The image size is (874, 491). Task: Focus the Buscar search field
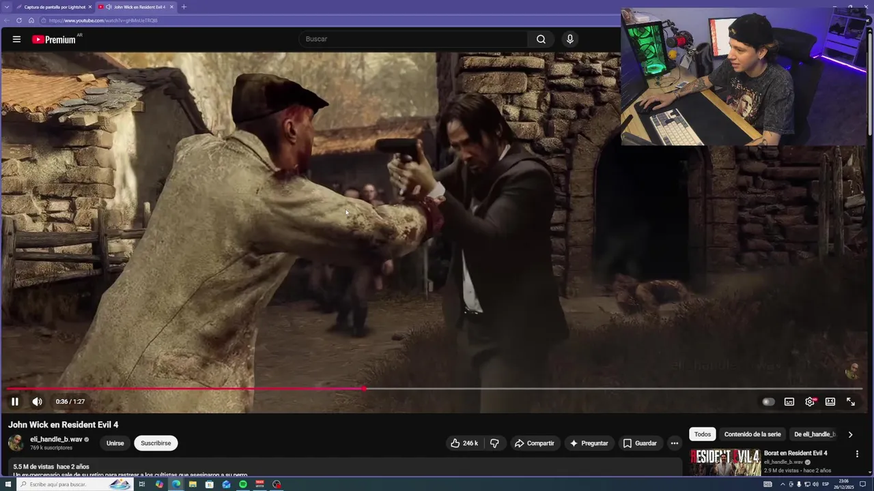point(413,39)
